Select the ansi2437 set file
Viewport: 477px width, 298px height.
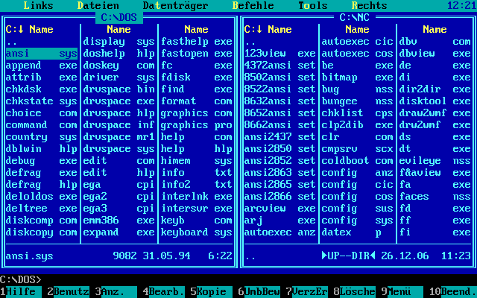pyautogui.click(x=280, y=137)
